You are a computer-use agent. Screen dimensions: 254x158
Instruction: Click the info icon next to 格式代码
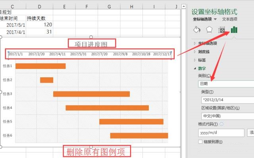coord(221,124)
